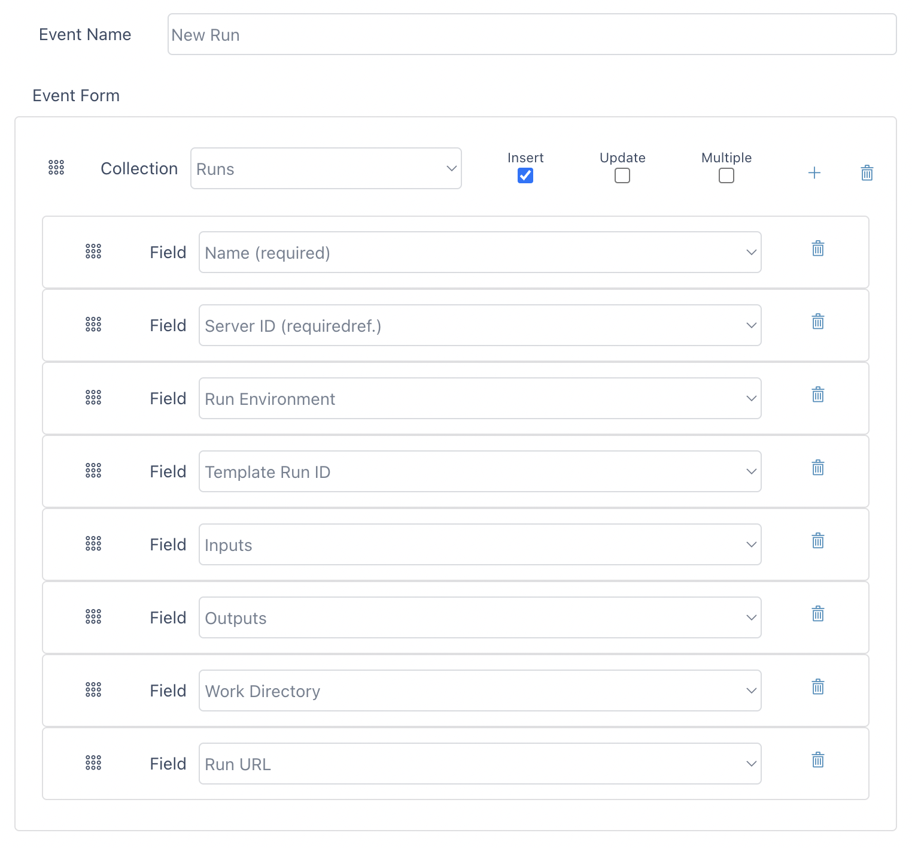This screenshot has width=912, height=848.
Task: Click drag handle beside Inputs field
Action: [93, 544]
